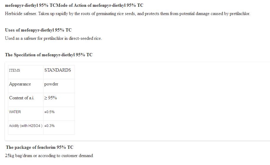
Task: Select the Appearance row label
Action: point(20,84)
